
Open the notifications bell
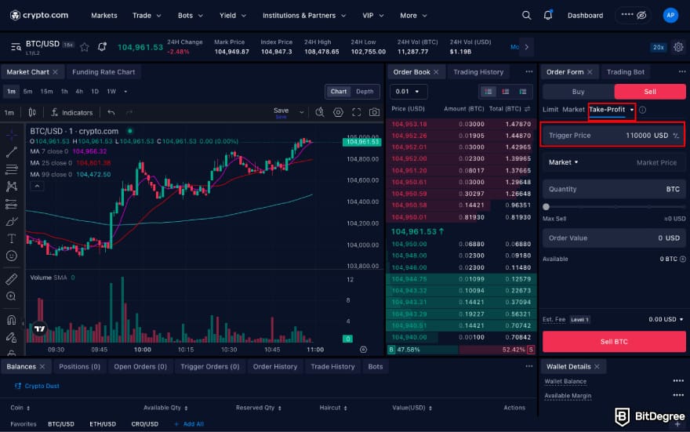tap(548, 16)
